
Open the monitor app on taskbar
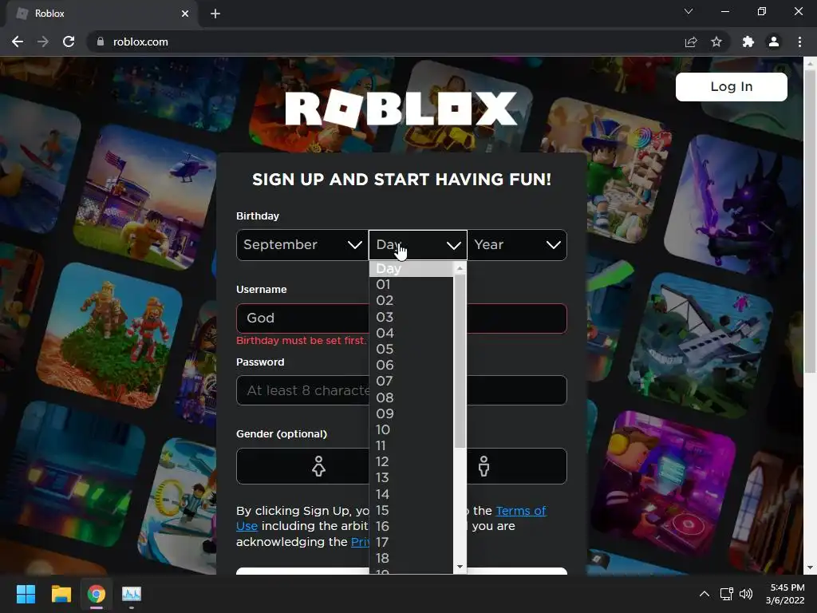coord(132,594)
